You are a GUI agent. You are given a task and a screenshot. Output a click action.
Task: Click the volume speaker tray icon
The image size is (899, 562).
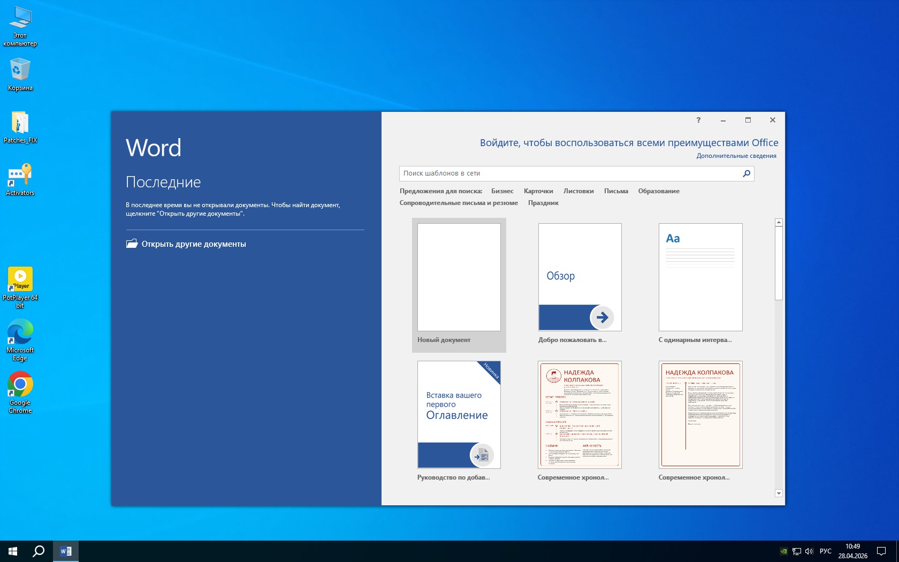pyautogui.click(x=809, y=551)
